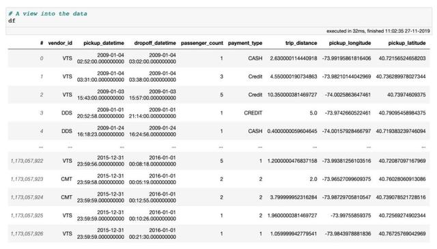Screen dimensions: 437x249
Task: Click pickup time 2015-12-31 23:59:58
Action: pos(100,179)
